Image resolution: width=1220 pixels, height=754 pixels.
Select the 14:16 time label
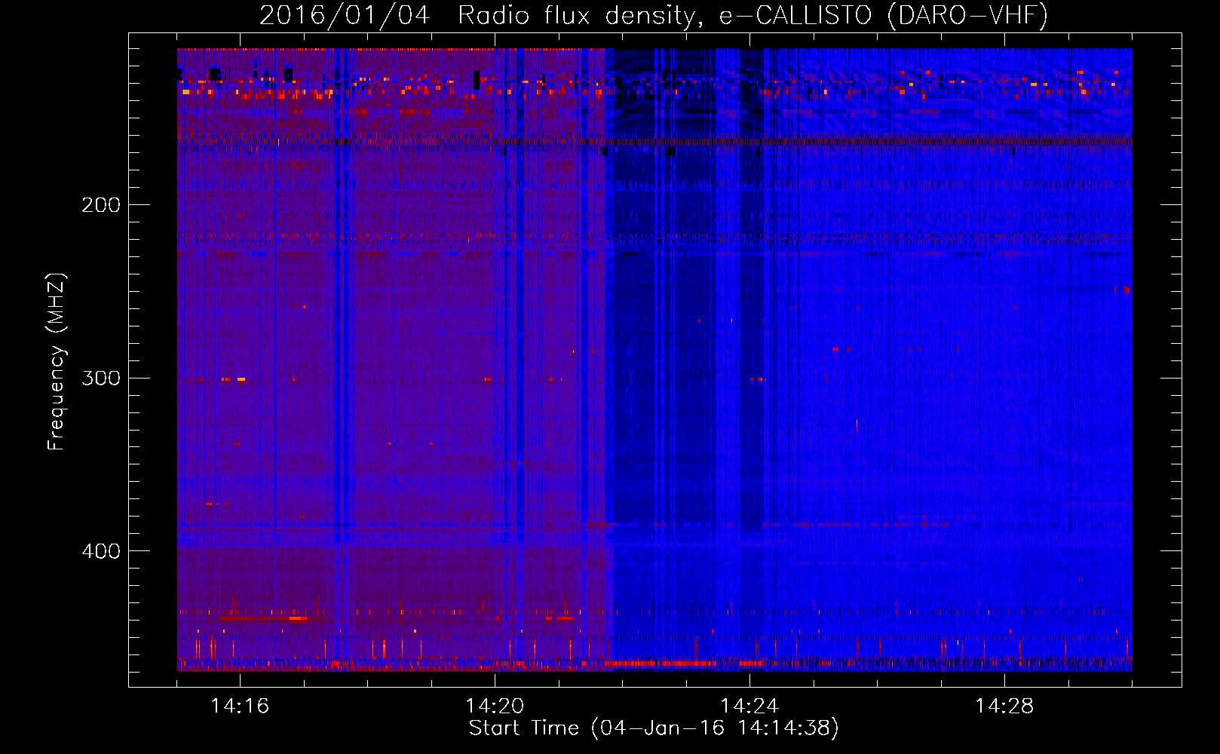click(240, 706)
